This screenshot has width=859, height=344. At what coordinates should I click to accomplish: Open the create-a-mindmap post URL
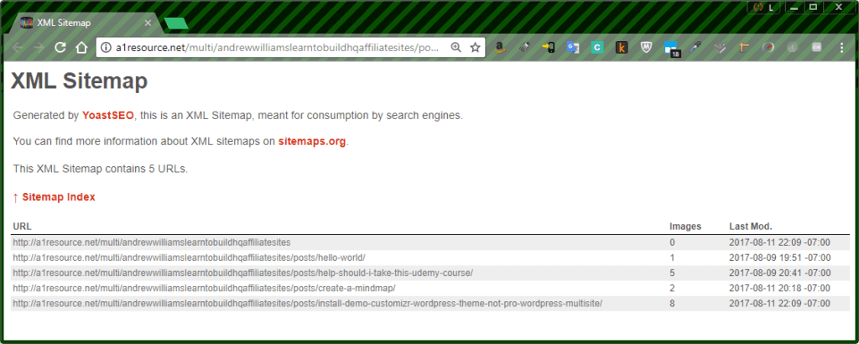tap(204, 288)
